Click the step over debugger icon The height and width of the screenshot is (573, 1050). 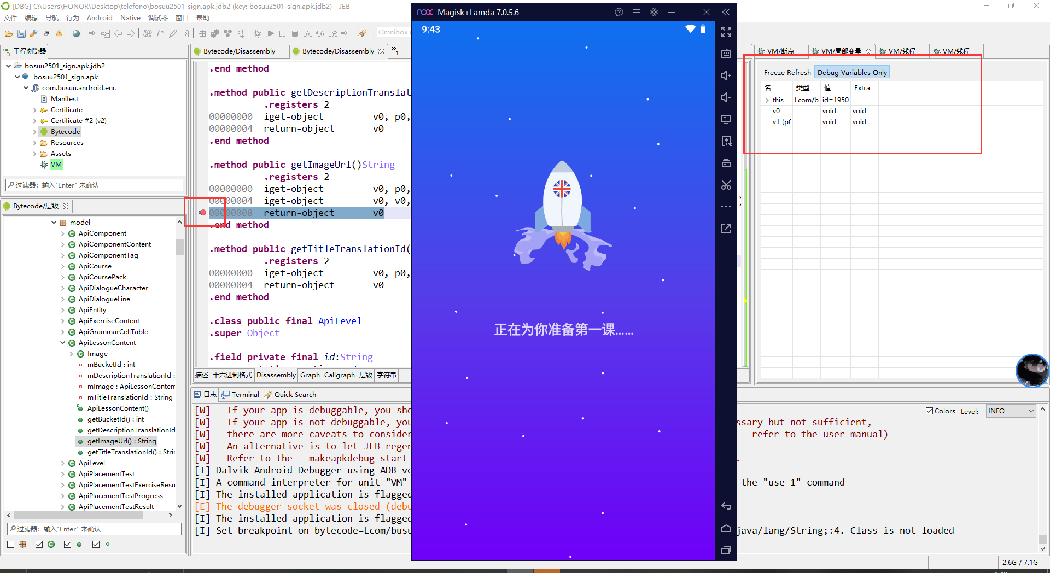coord(320,34)
